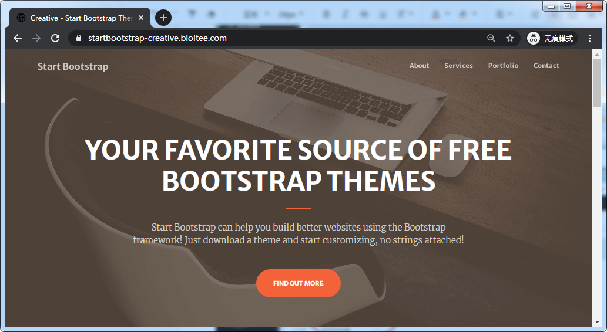
Task: Open the Portfolio nav link
Action: tap(503, 66)
